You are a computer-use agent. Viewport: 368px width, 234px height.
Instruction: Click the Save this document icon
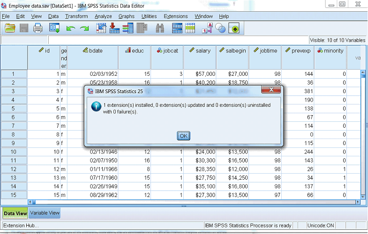24,28
